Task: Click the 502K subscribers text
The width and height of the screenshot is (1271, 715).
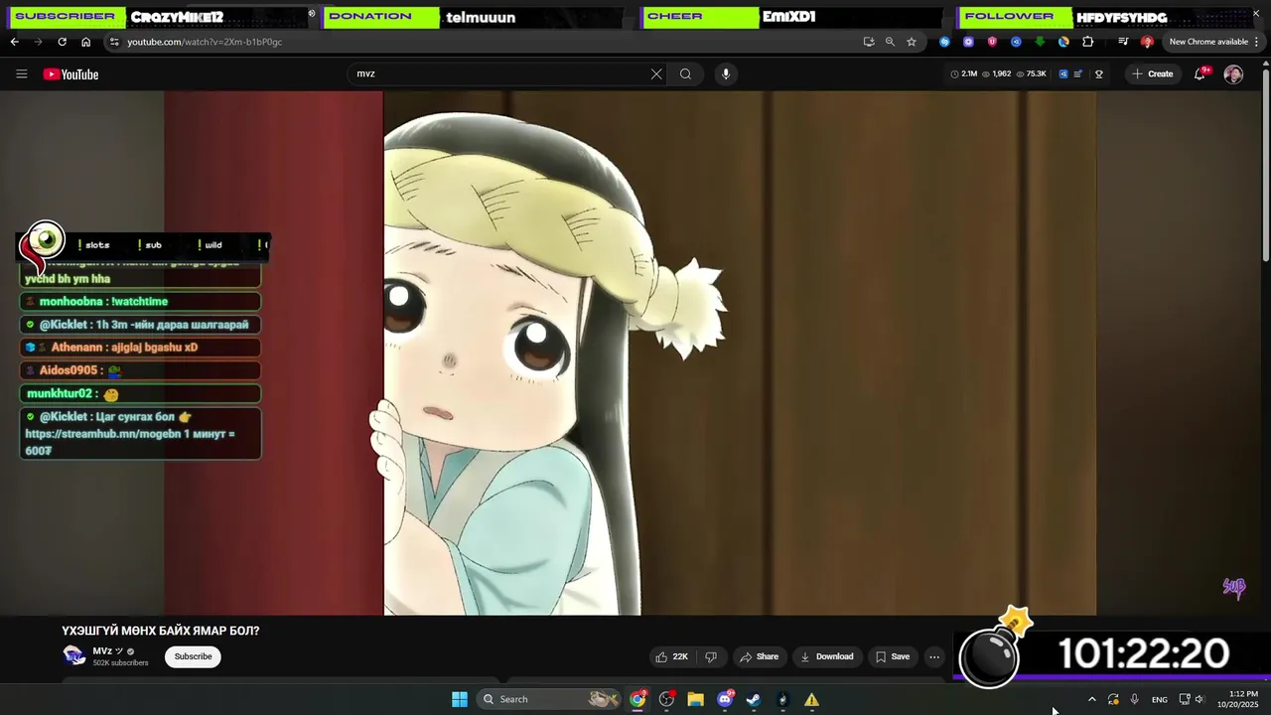Action: coord(120,663)
